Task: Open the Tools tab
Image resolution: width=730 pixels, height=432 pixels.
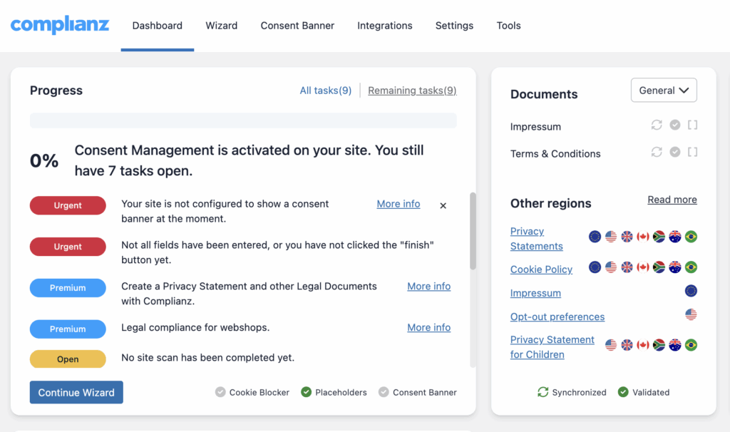Action: coord(508,26)
